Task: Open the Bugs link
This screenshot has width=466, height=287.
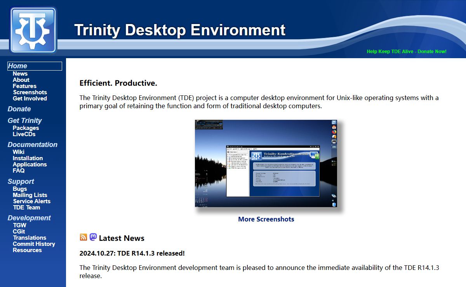Action: pos(20,189)
